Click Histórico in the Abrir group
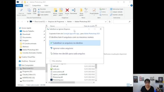 [x=104, y=15]
